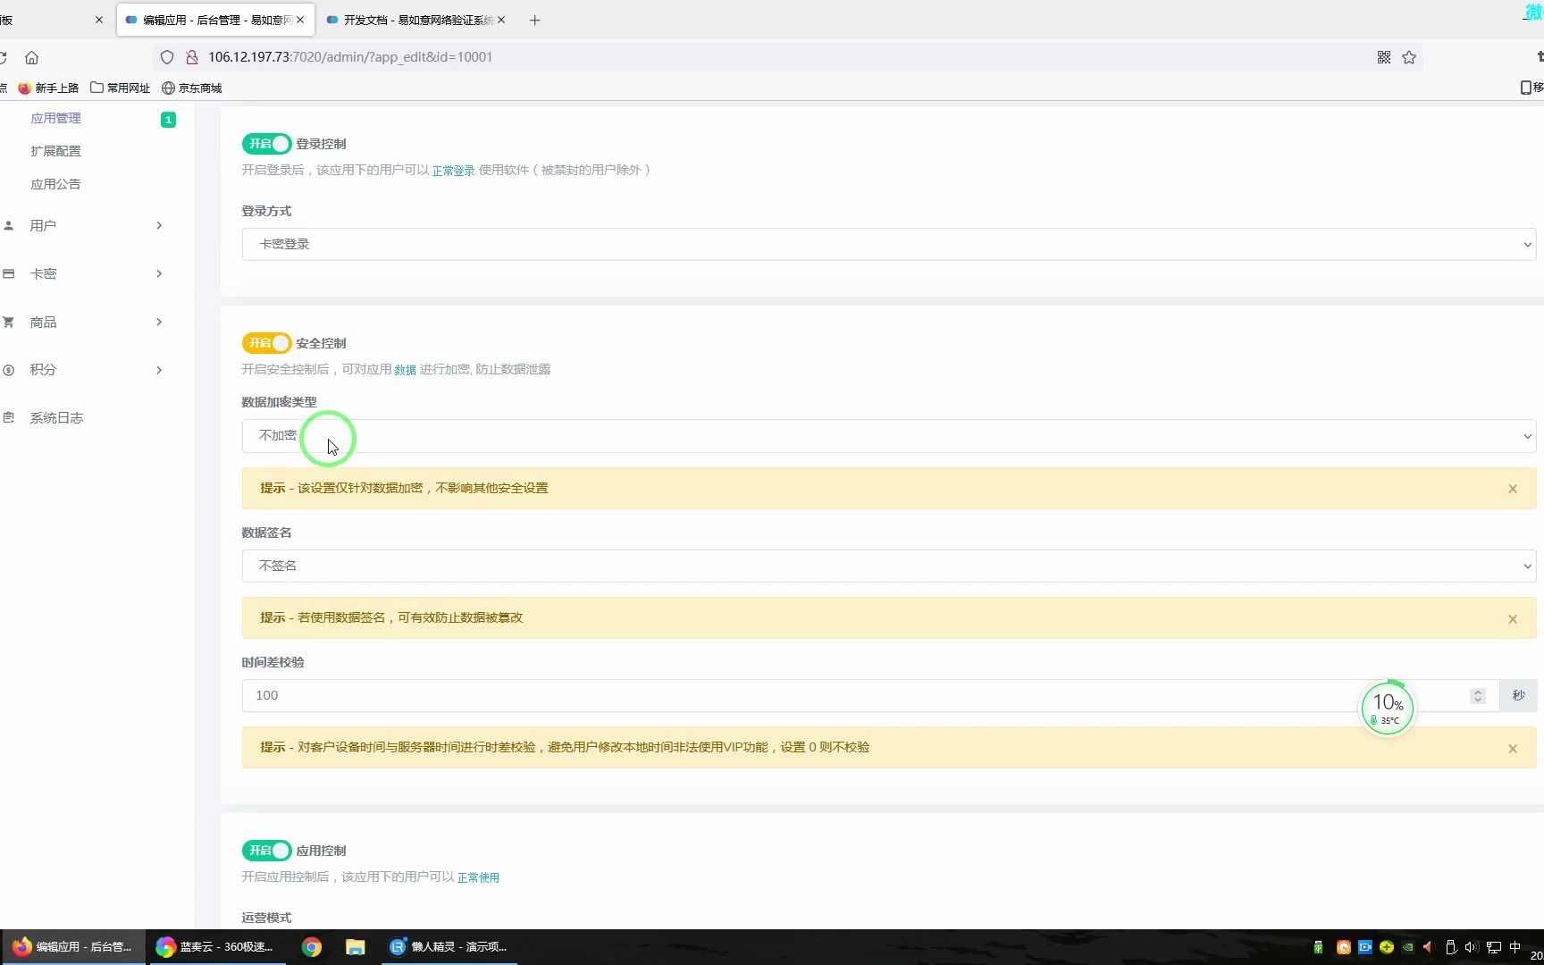Click the 时间差校验 spinner arrows
The height and width of the screenshot is (965, 1544).
point(1478,695)
